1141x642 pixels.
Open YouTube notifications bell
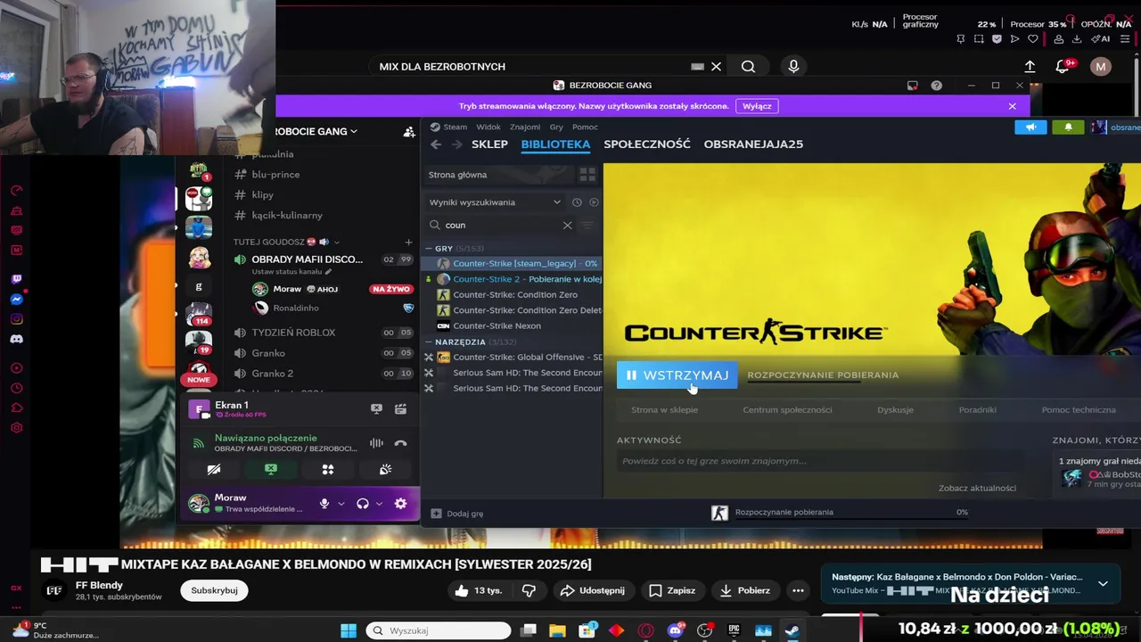click(x=1063, y=67)
